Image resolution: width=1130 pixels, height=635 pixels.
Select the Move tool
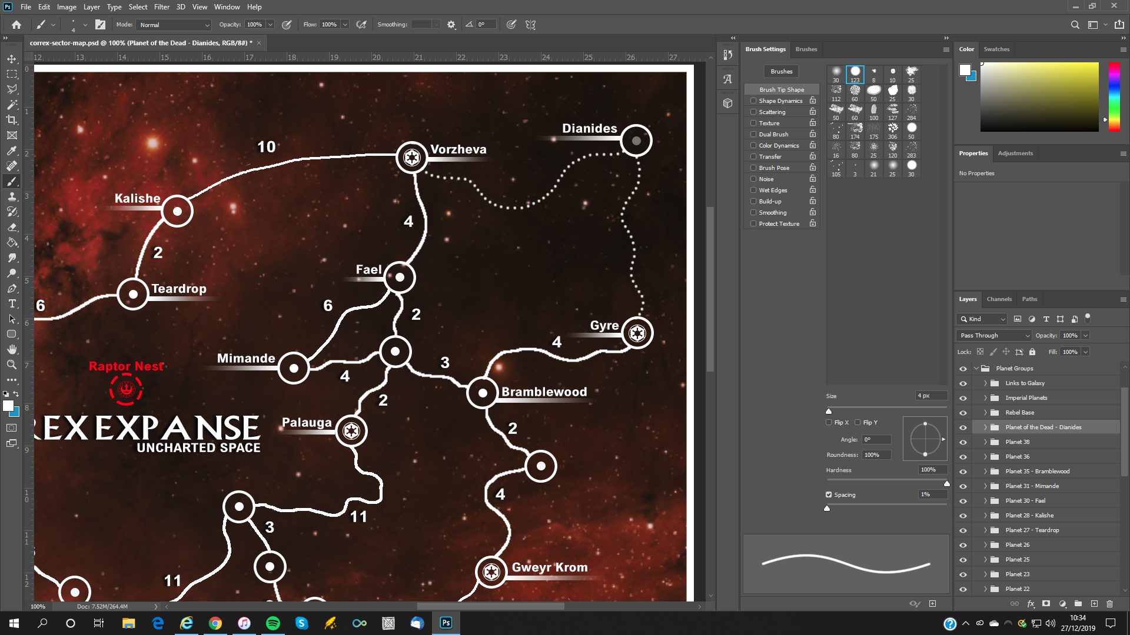[x=12, y=59]
